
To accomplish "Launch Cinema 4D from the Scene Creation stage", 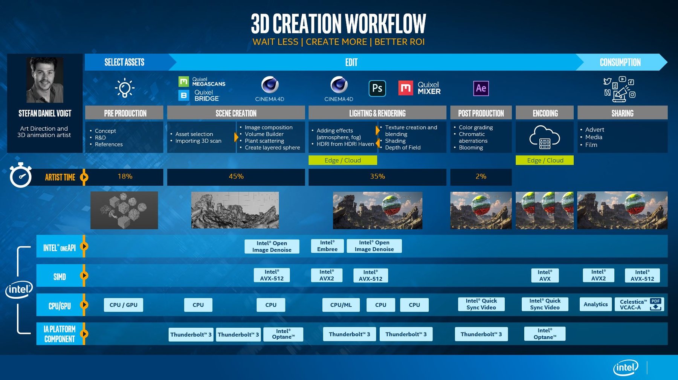I will [271, 85].
